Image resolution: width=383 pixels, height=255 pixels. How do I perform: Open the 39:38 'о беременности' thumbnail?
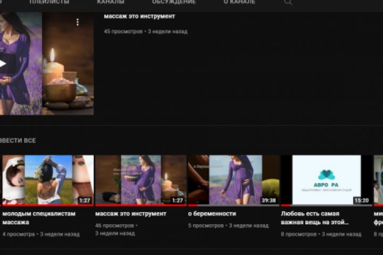tap(234, 180)
